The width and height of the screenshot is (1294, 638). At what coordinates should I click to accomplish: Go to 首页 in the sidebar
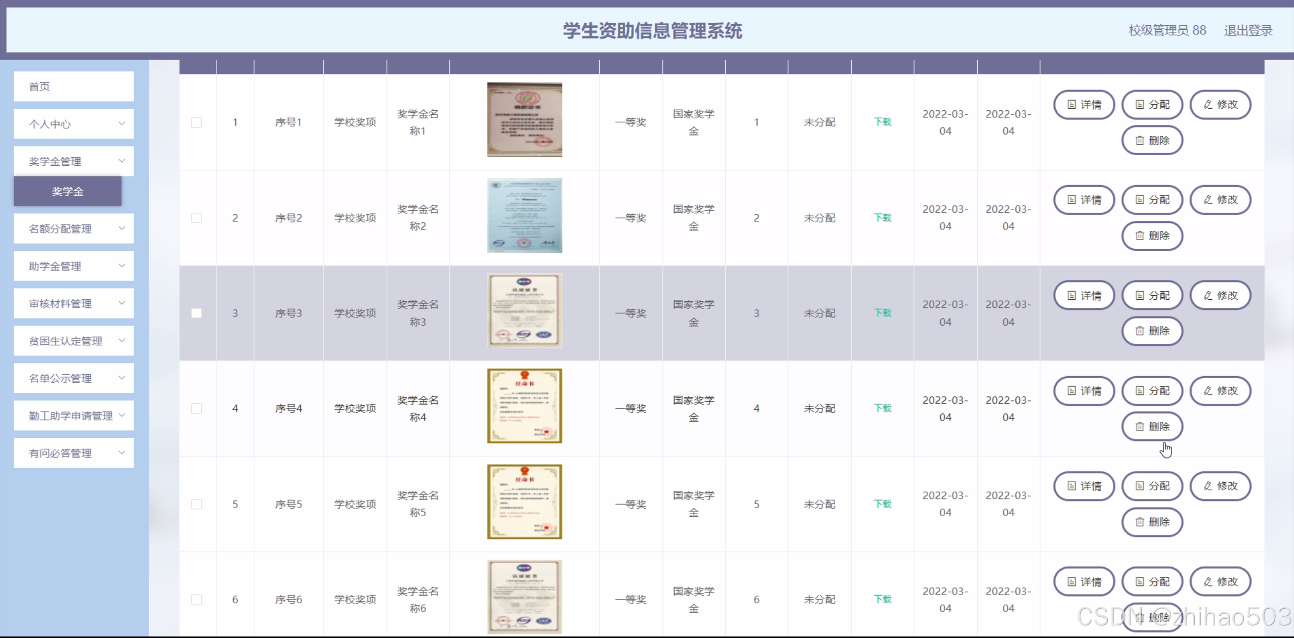click(x=73, y=86)
